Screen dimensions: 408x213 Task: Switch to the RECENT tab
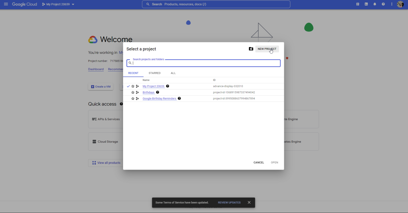tap(133, 73)
